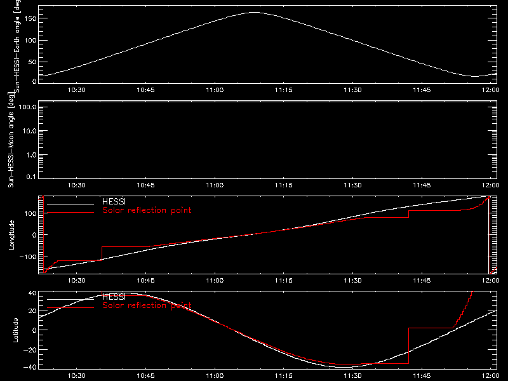This screenshot has height=381, width=508.
Task: Click red legend line sample in Longitude plot
Action: [70, 213]
